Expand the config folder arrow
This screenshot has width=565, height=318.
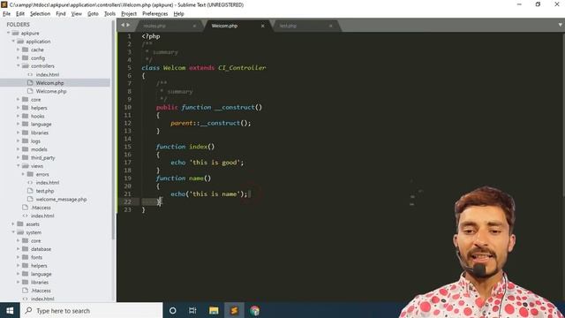(18, 57)
